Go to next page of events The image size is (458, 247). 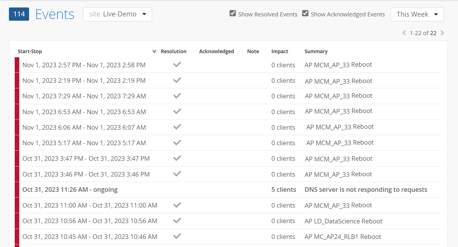point(442,33)
